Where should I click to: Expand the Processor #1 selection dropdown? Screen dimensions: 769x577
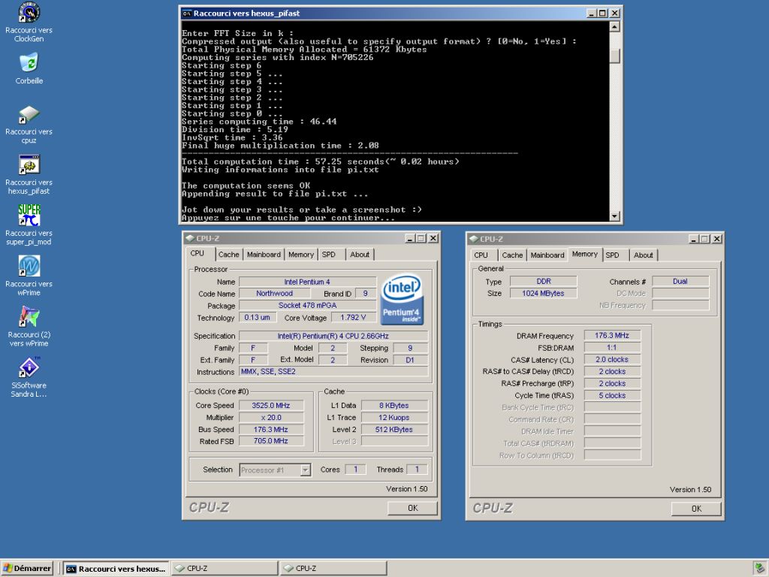coord(305,470)
